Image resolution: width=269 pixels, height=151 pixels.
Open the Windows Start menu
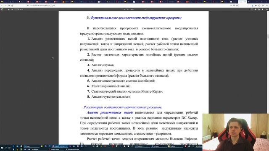(2, 148)
